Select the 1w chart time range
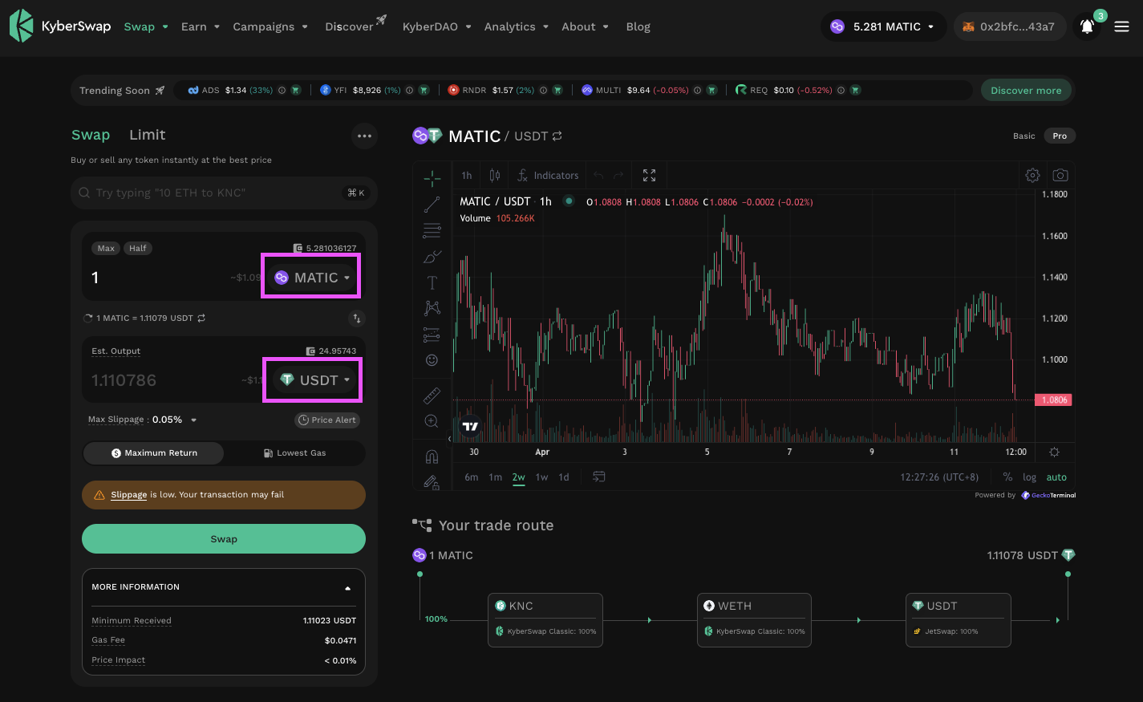This screenshot has height=702, width=1143. [541, 477]
